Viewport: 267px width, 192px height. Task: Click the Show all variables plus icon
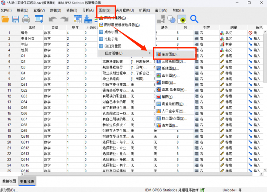point(182,19)
